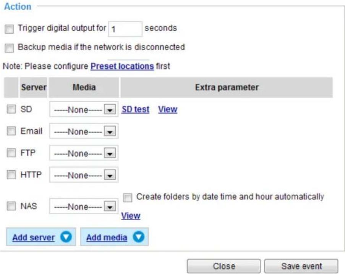Click the blue arrow icon beside Add server

pyautogui.click(x=66, y=237)
